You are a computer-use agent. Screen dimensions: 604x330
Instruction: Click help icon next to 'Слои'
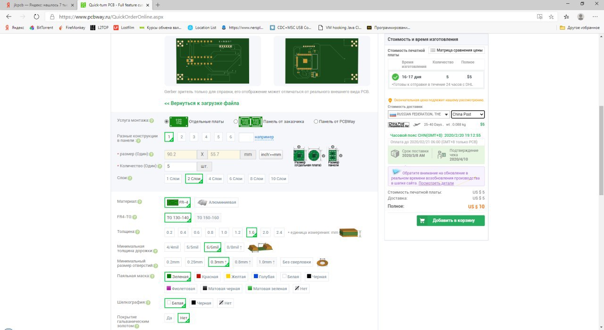pyautogui.click(x=130, y=178)
